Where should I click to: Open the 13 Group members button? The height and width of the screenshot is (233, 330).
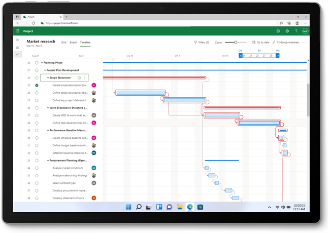(x=286, y=43)
